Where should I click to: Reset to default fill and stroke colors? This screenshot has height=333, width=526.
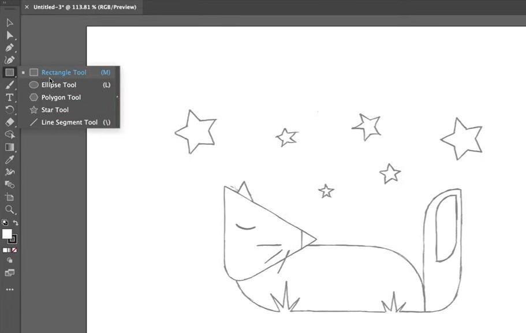[x=5, y=222]
